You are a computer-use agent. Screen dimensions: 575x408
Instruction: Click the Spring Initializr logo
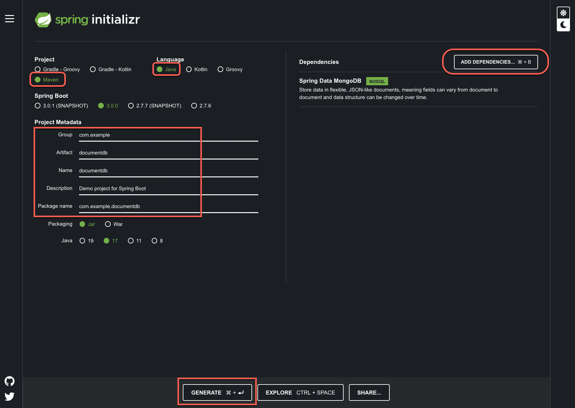pos(87,20)
